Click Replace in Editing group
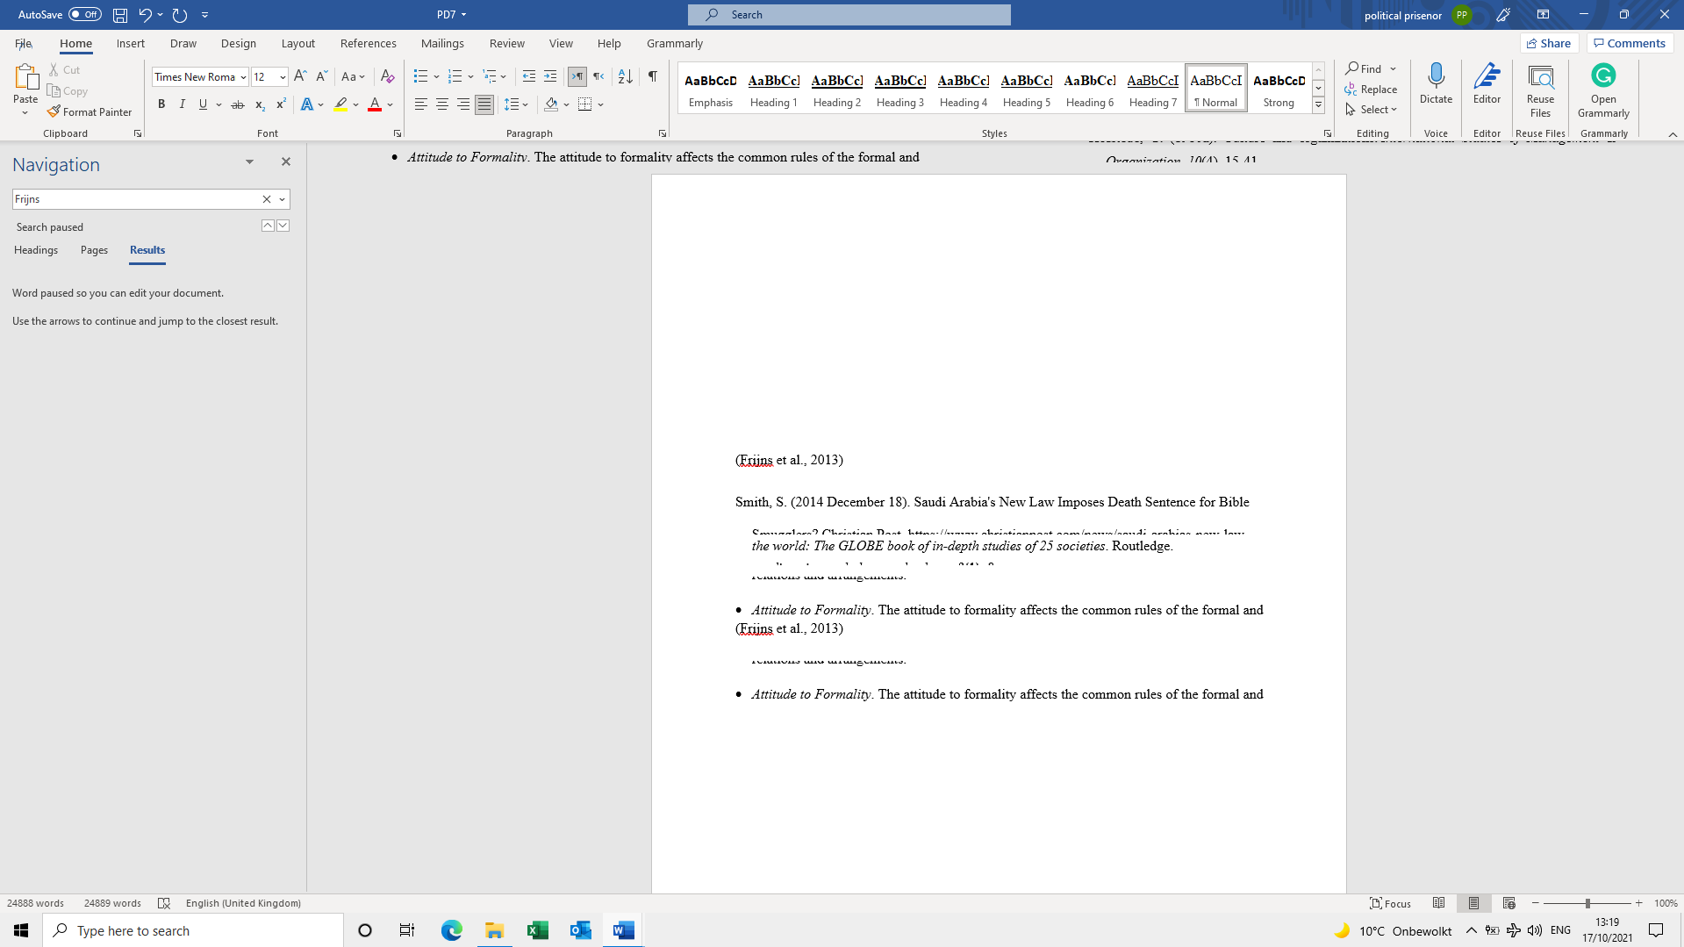This screenshot has height=947, width=1684. click(x=1371, y=90)
